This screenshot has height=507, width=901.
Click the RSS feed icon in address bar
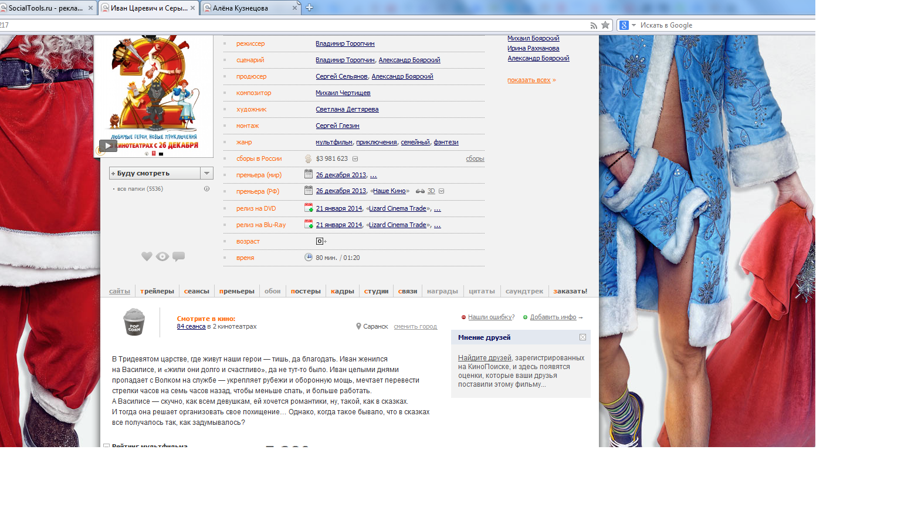(594, 25)
